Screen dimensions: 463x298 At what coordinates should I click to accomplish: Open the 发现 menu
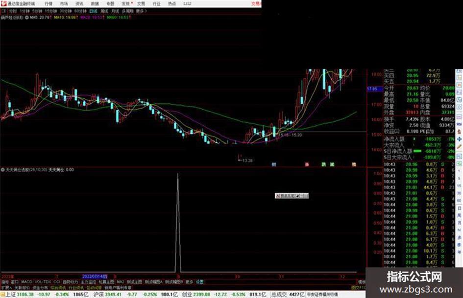pyautogui.click(x=126, y=3)
